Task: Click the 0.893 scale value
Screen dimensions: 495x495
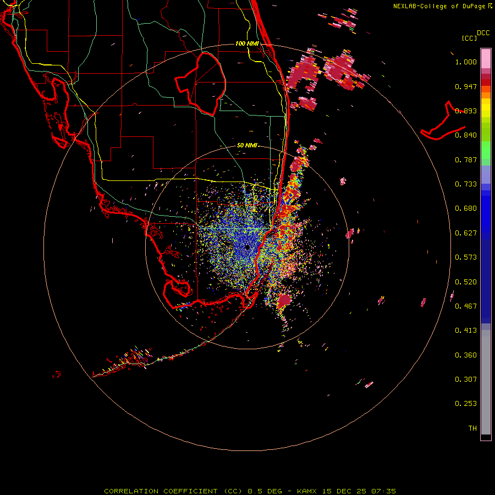Action: pyautogui.click(x=466, y=111)
